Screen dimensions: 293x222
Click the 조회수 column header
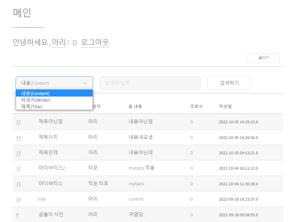click(196, 106)
